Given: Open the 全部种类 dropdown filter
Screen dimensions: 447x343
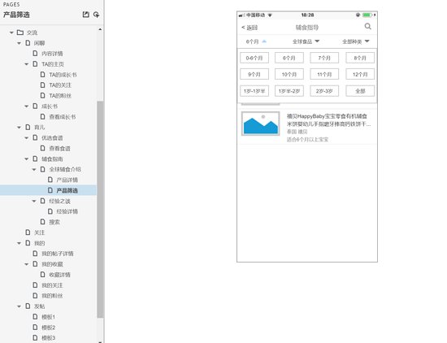Looking at the screenshot, I should click(x=355, y=41).
